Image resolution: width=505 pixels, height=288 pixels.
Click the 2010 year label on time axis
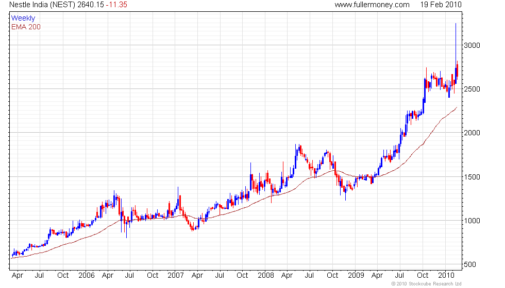(x=446, y=276)
